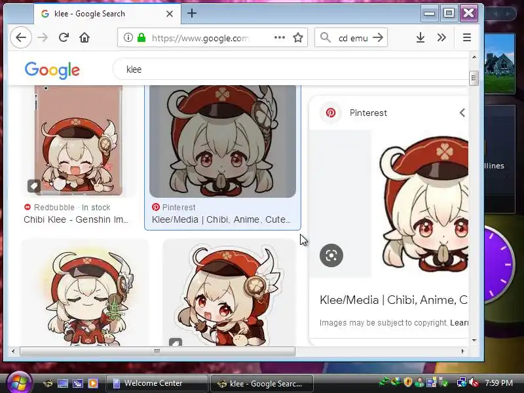Open the downloads arrow icon
This screenshot has height=393, width=524.
[421, 37]
